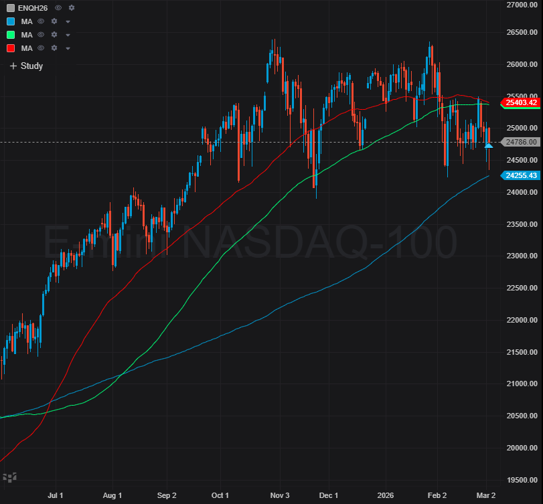Click the blue 24255.43 price label

pyautogui.click(x=521, y=175)
